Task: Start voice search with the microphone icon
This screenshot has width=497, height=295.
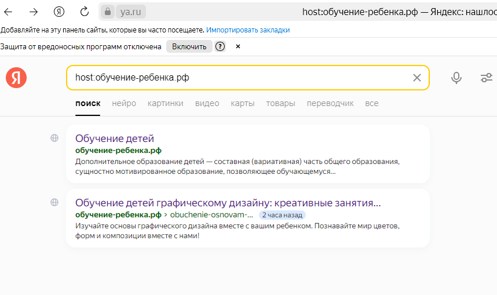Action: click(x=456, y=78)
